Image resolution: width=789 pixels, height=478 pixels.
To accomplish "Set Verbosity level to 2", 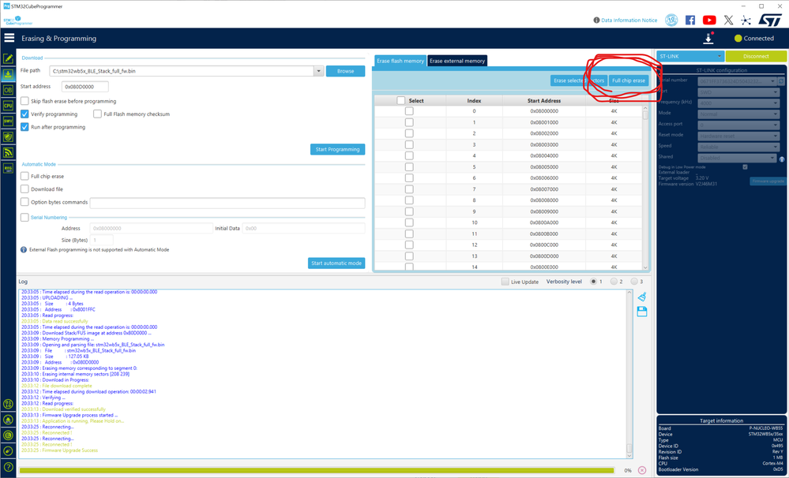I will (x=614, y=282).
